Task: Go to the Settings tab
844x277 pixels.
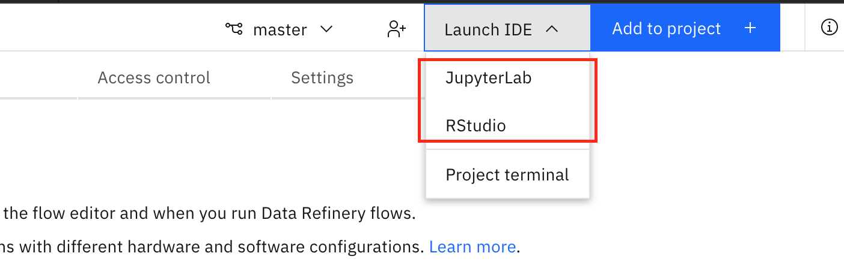Action: click(322, 77)
